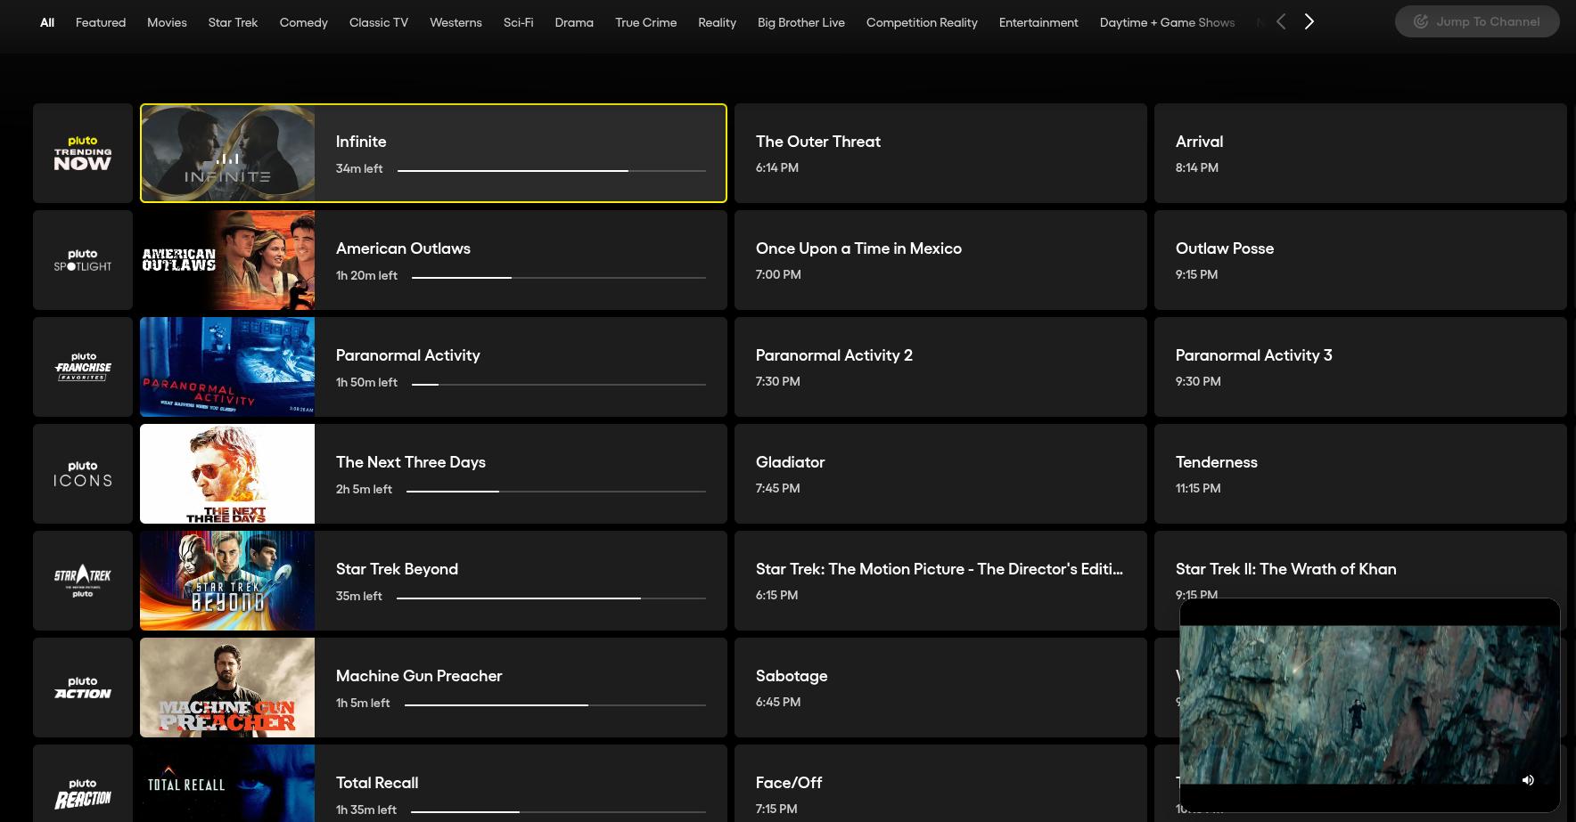Image resolution: width=1576 pixels, height=822 pixels.
Task: Select the Sci-Fi category tab
Action: (x=518, y=22)
